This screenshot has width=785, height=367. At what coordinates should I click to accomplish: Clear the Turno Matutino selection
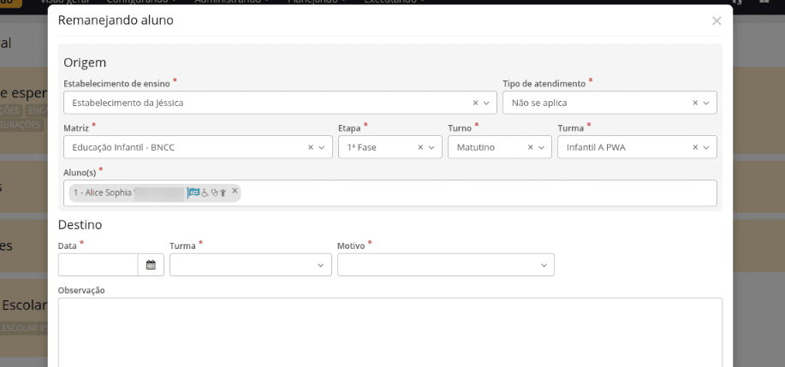point(530,147)
